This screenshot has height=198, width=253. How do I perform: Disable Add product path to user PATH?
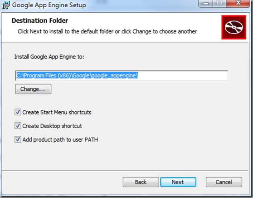point(18,139)
